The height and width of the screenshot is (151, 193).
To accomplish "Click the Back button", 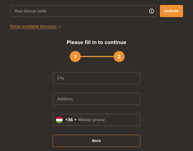I will pyautogui.click(x=96, y=141).
